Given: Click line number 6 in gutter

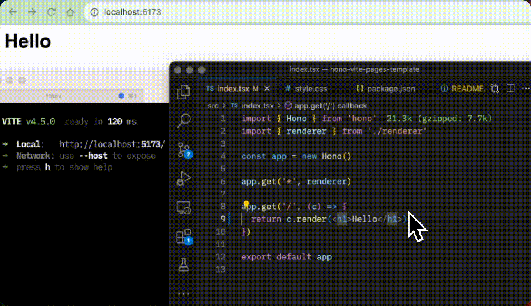Looking at the screenshot, I should (x=223, y=182).
